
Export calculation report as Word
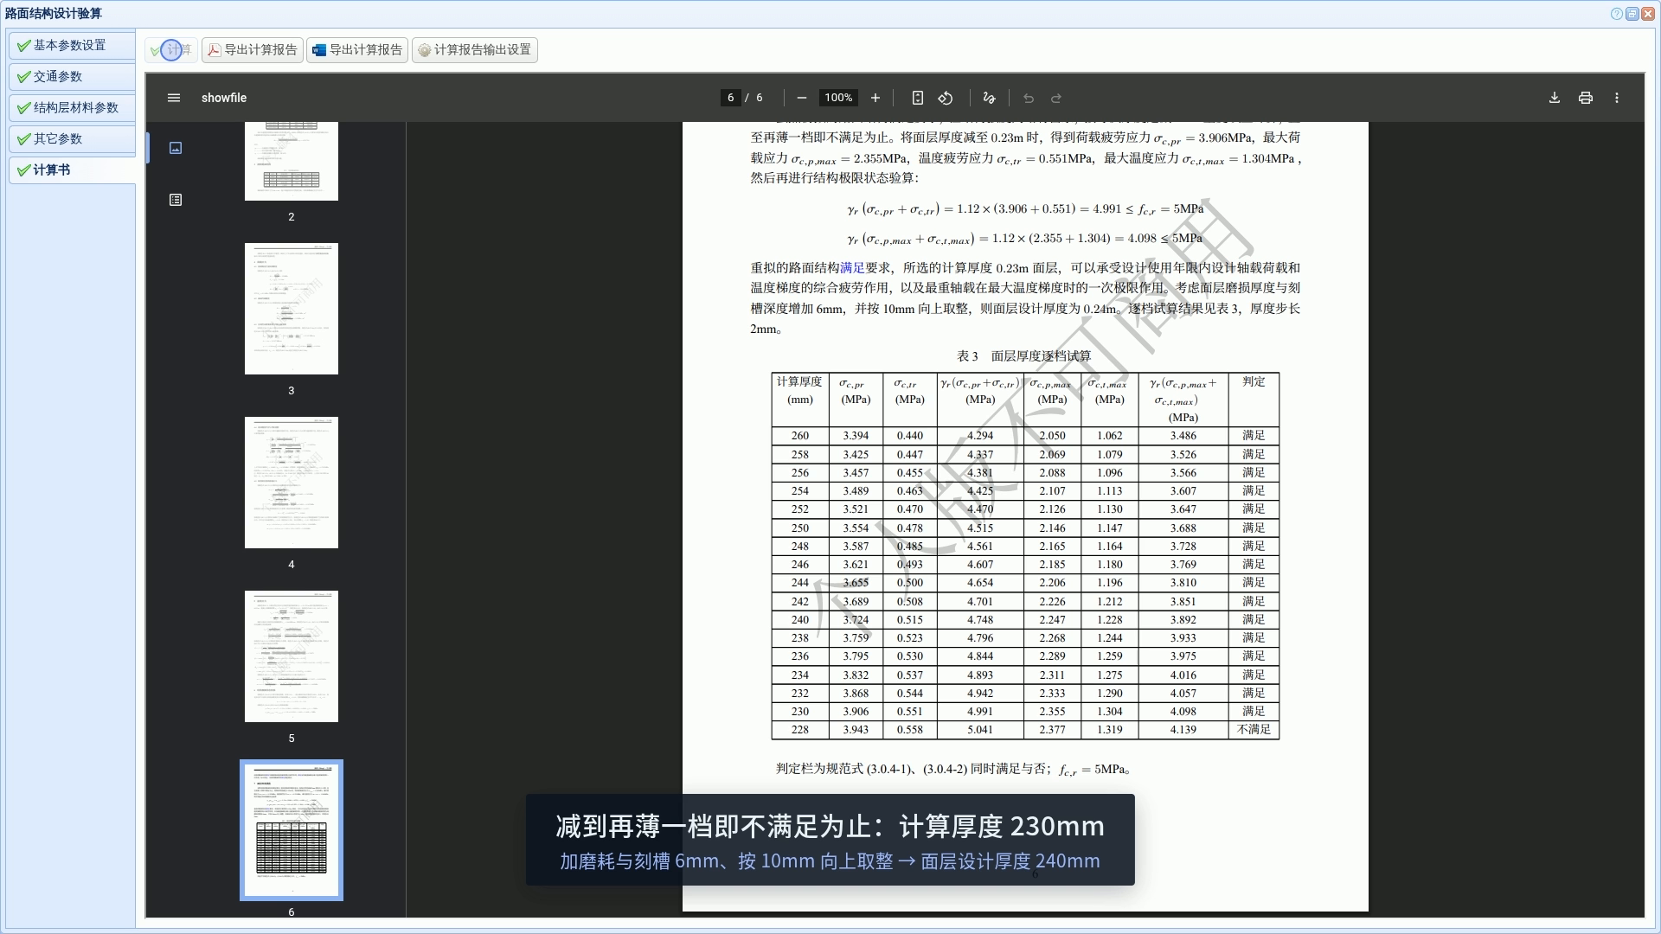click(357, 50)
